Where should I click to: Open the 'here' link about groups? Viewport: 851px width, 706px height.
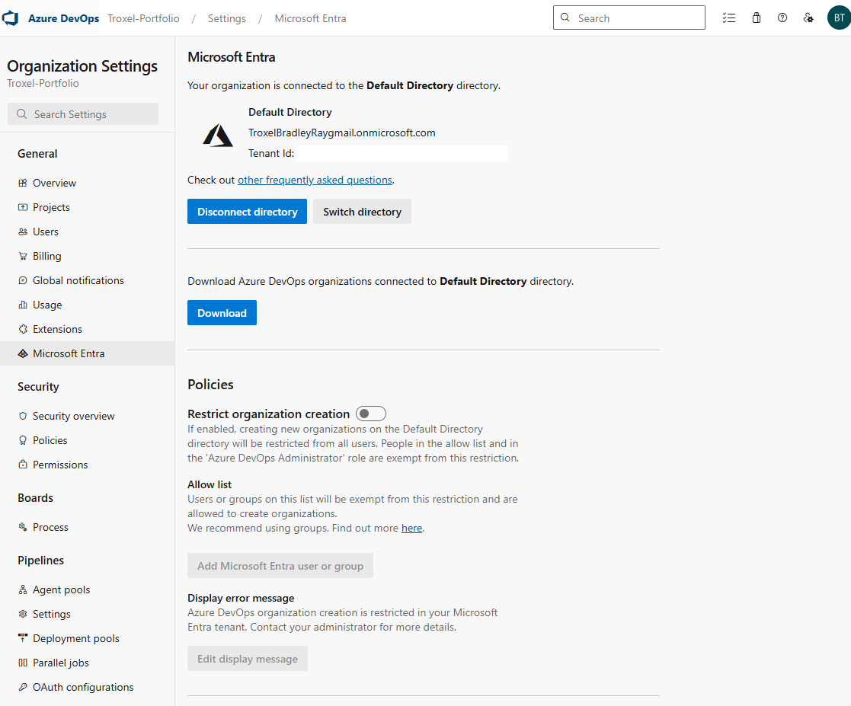[411, 528]
